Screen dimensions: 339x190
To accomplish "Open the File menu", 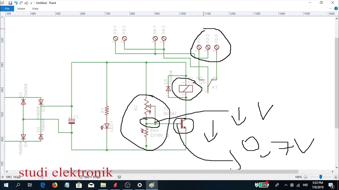I will pos(7,9).
